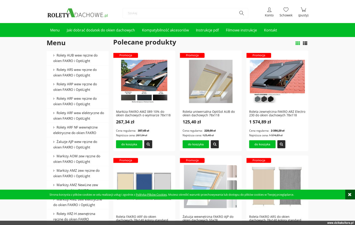Open the Konto account icon

click(269, 10)
